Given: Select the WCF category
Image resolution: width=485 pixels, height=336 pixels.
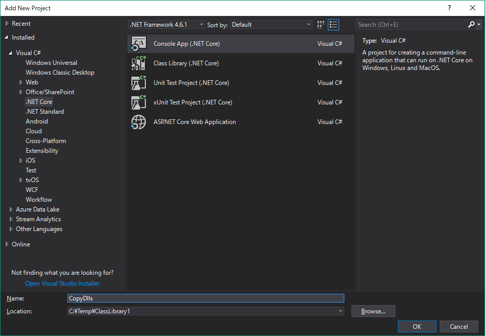Looking at the screenshot, I should point(32,190).
